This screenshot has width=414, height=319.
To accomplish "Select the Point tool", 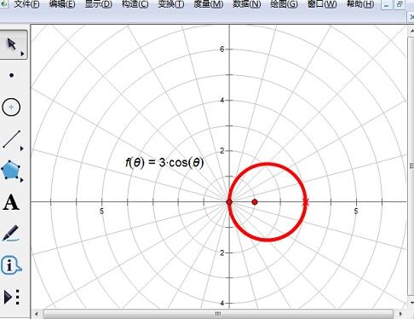I will coord(11,75).
